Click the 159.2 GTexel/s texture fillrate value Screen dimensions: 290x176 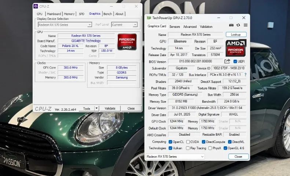tap(232, 88)
